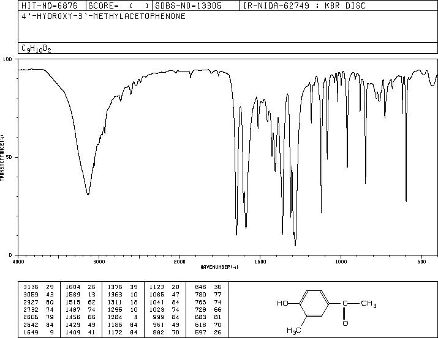Image resolution: width=438 pixels, height=338 pixels.
Task: Select the 961 peak table entry
Action: pyautogui.click(x=166, y=325)
